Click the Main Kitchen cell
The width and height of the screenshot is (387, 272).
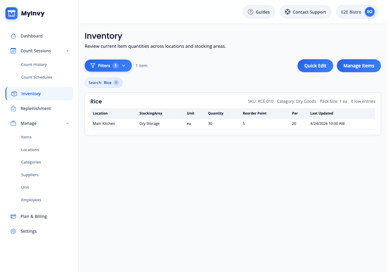104,123
